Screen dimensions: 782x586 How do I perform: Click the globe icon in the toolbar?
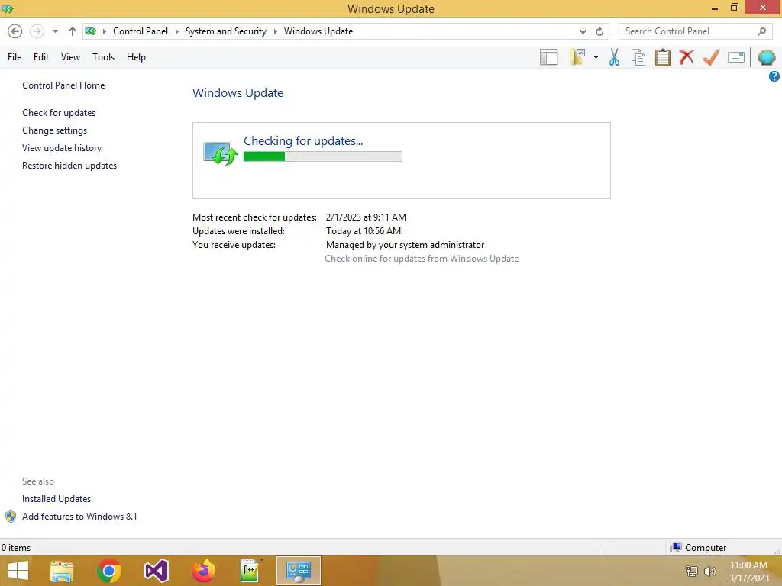click(x=767, y=57)
